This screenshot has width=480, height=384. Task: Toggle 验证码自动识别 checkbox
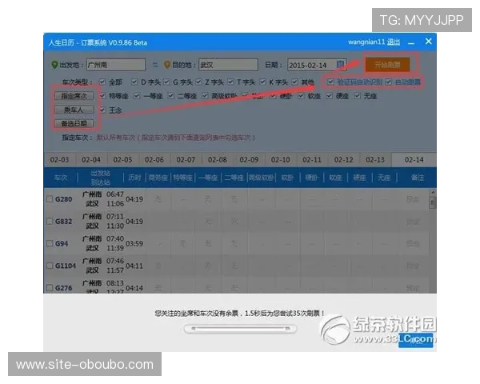pos(330,82)
